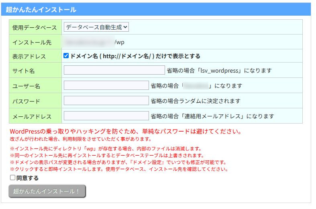Click the /wp install path text
The image size is (316, 209).
[x=120, y=42]
